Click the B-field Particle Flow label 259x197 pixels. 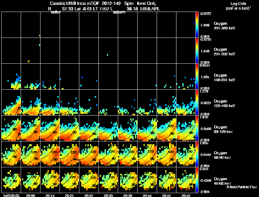pyautogui.click(x=242, y=187)
